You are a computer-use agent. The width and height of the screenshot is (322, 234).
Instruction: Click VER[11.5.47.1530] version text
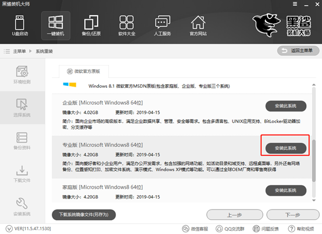pos(33,229)
